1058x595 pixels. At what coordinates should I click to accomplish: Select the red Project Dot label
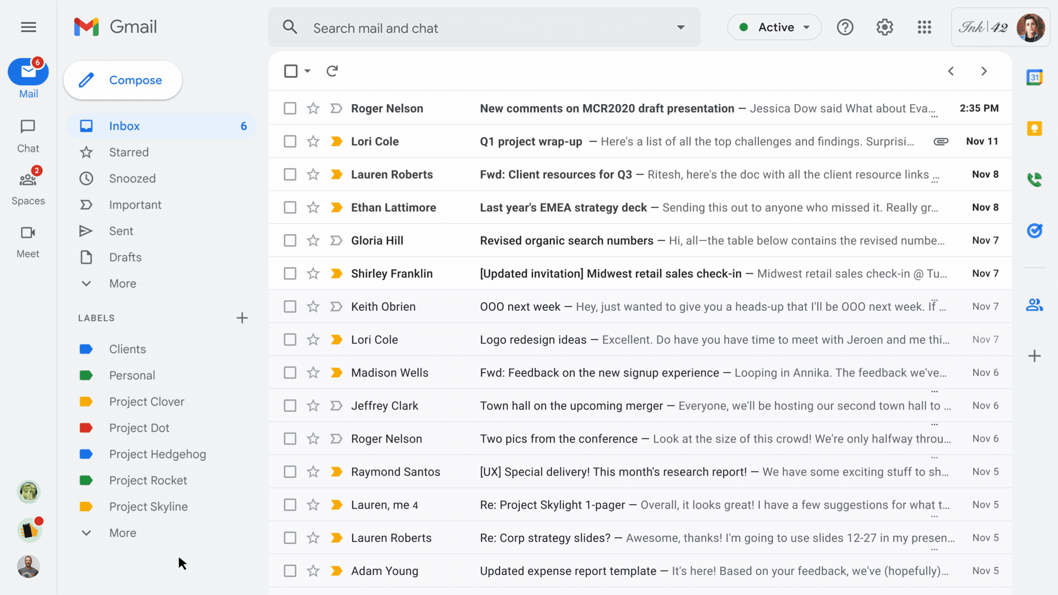pyautogui.click(x=139, y=428)
